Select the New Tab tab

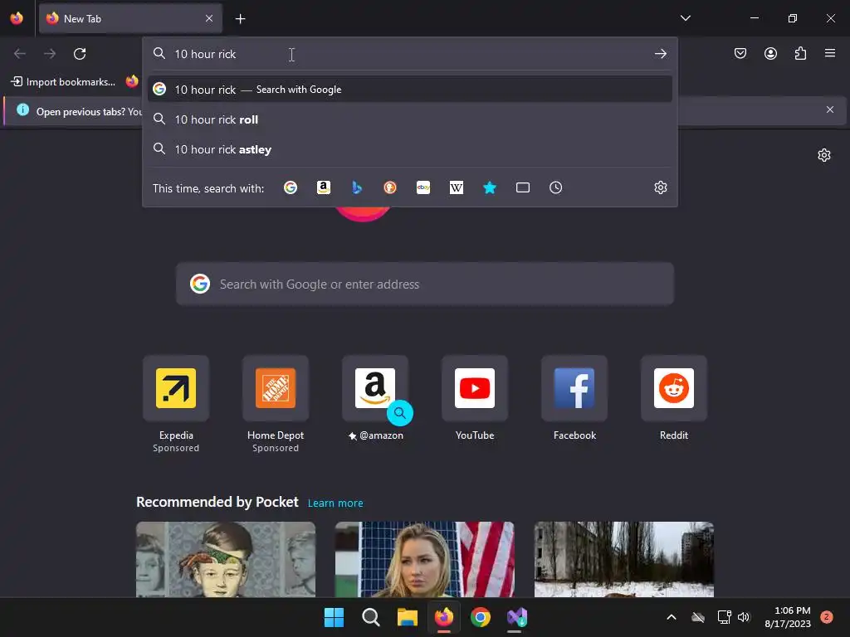pos(130,18)
